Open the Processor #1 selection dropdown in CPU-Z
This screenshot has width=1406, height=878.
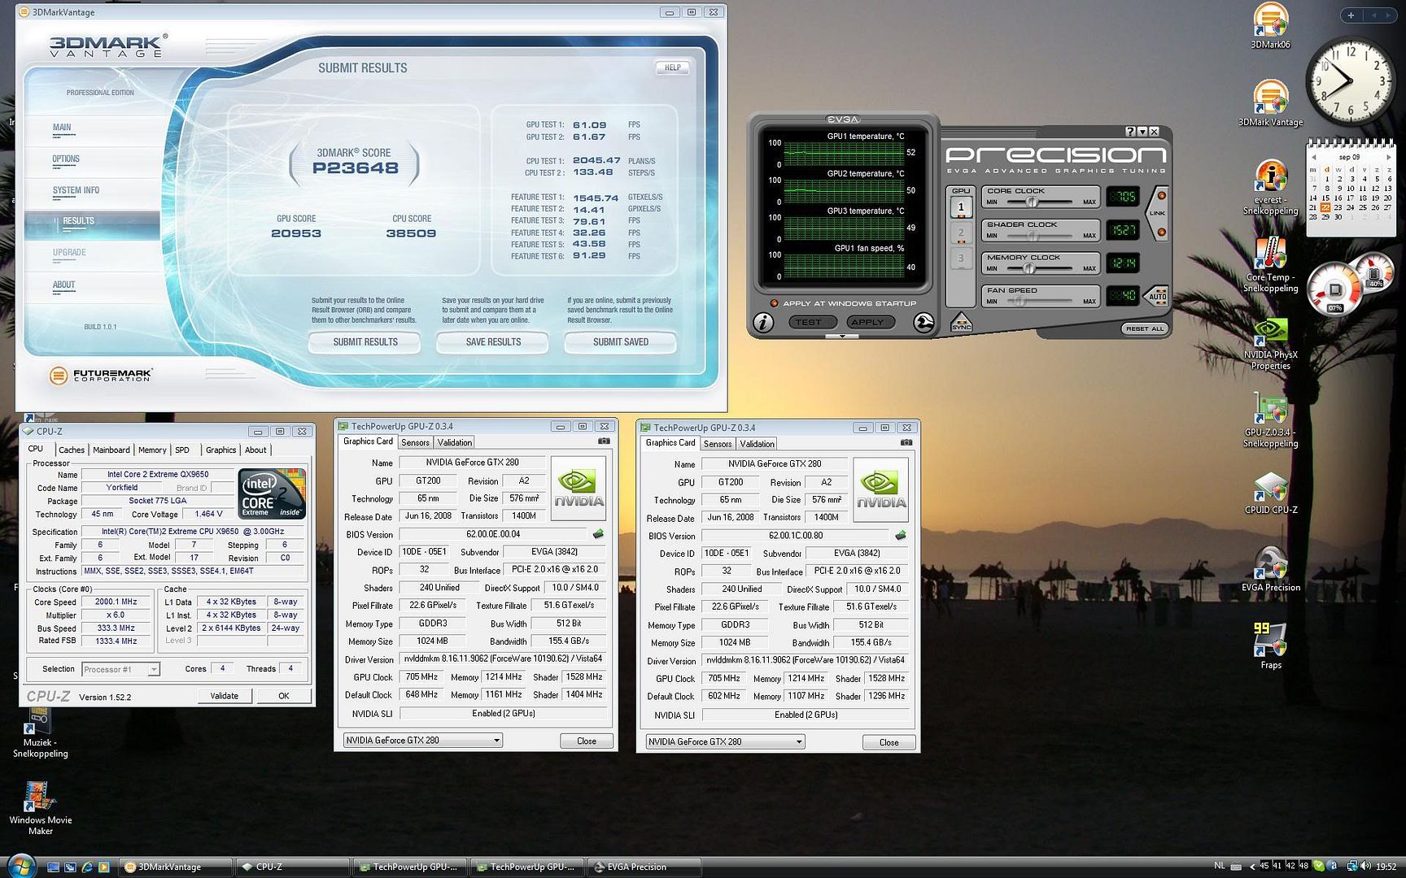pyautogui.click(x=120, y=669)
